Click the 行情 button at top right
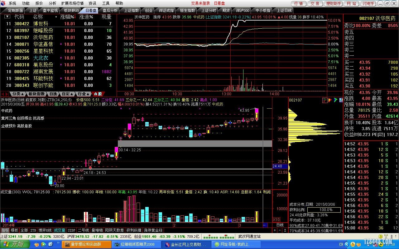This screenshot has height=249, width=399. tap(299, 3)
